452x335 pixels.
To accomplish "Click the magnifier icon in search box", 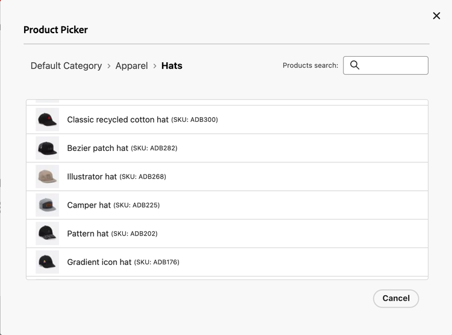I will click(354, 65).
